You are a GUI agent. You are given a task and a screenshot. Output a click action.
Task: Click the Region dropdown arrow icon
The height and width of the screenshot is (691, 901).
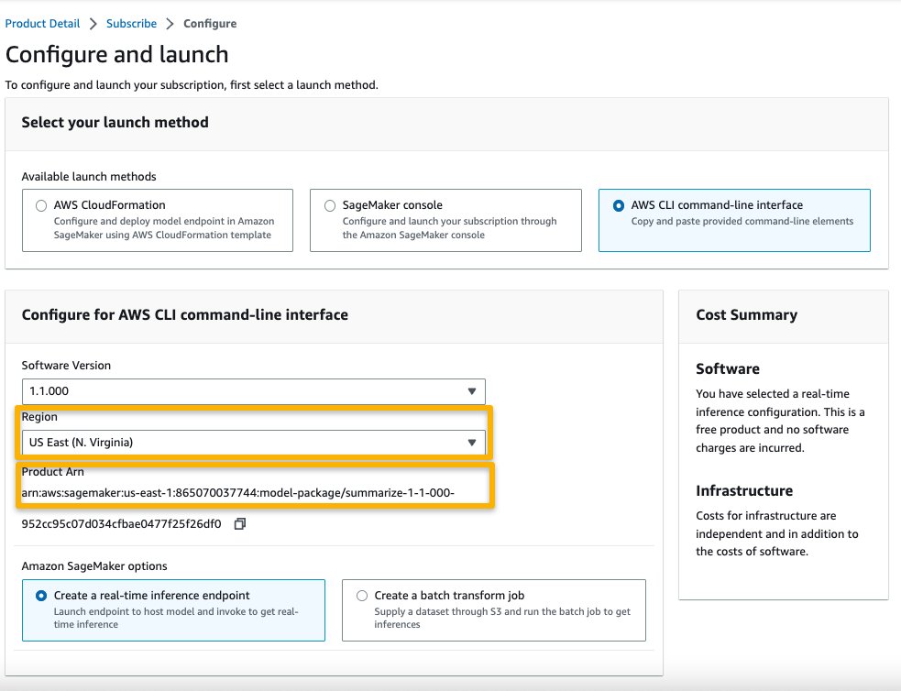(472, 443)
